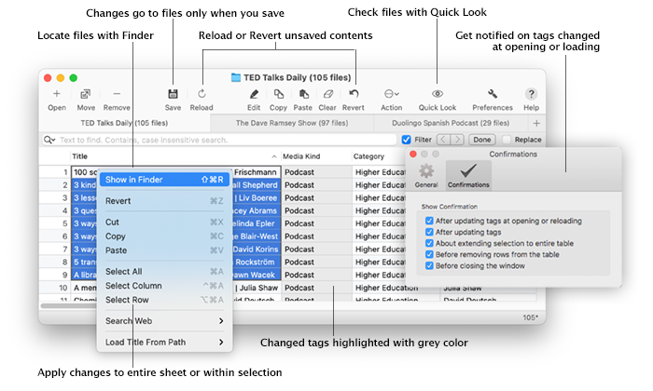Click the Clear eraser icon

click(327, 94)
